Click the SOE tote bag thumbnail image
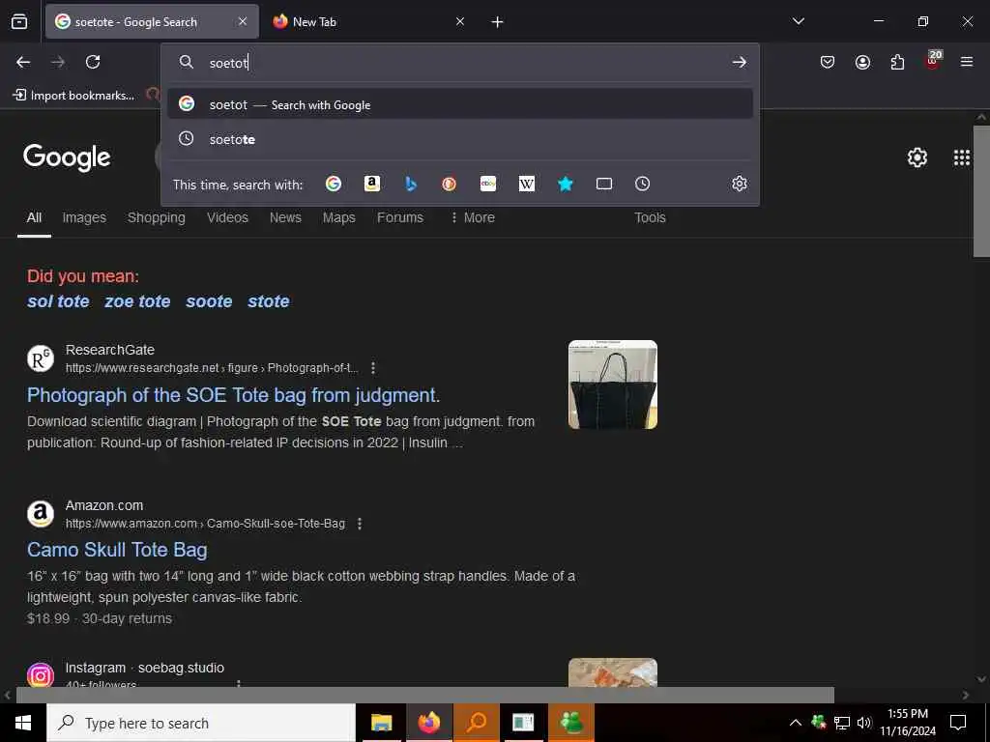This screenshot has height=742, width=990. coord(612,385)
